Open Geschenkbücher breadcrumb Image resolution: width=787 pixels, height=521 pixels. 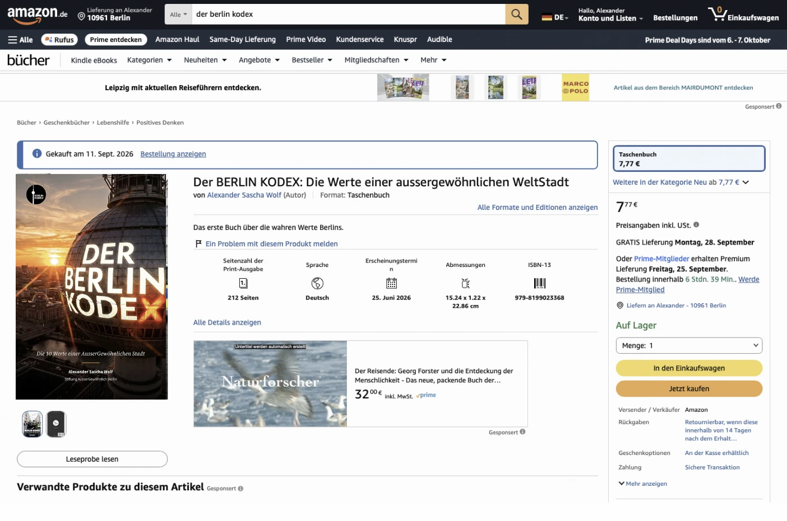pyautogui.click(x=67, y=123)
